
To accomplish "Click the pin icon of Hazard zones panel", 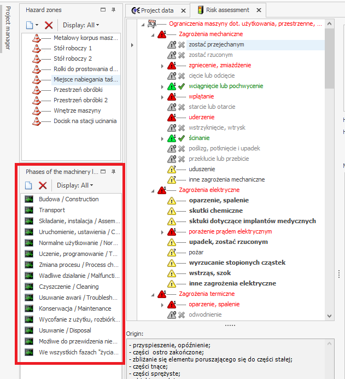I will point(114,10).
